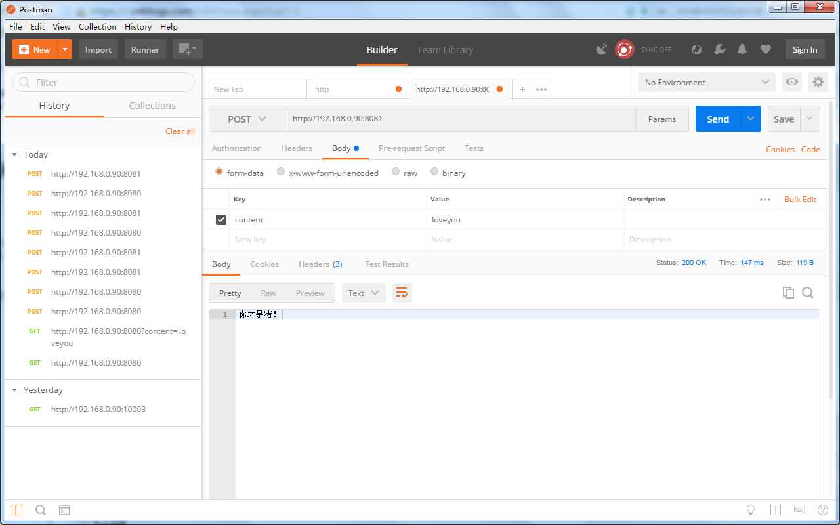The height and width of the screenshot is (525, 840).
Task: Open the Test Results tab
Action: (x=387, y=264)
